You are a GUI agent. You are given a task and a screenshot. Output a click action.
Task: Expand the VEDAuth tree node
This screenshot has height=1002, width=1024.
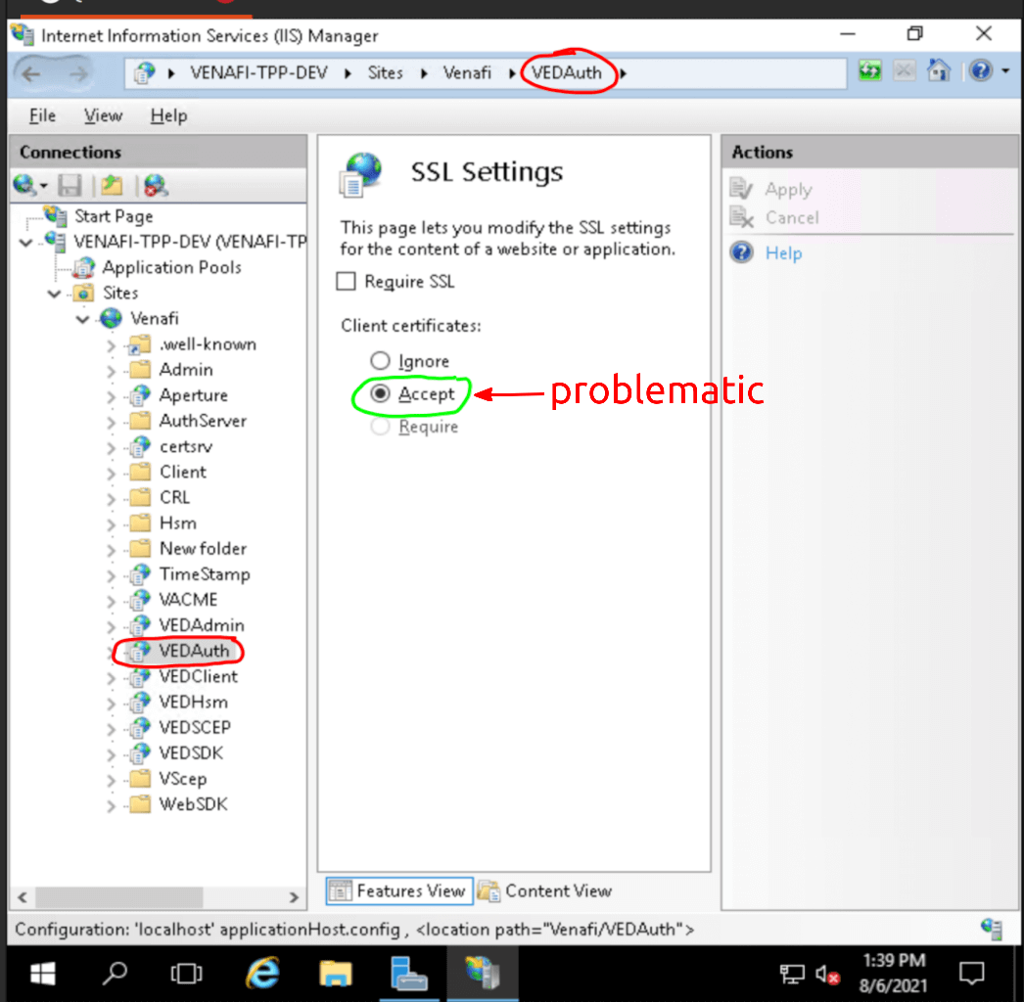tap(113, 651)
